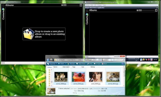Adjust thumbnail size slider in left Albums window

tap(65, 5)
